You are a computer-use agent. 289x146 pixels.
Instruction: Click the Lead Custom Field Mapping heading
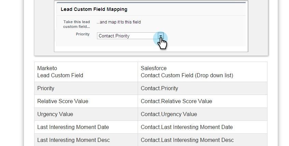(94, 9)
